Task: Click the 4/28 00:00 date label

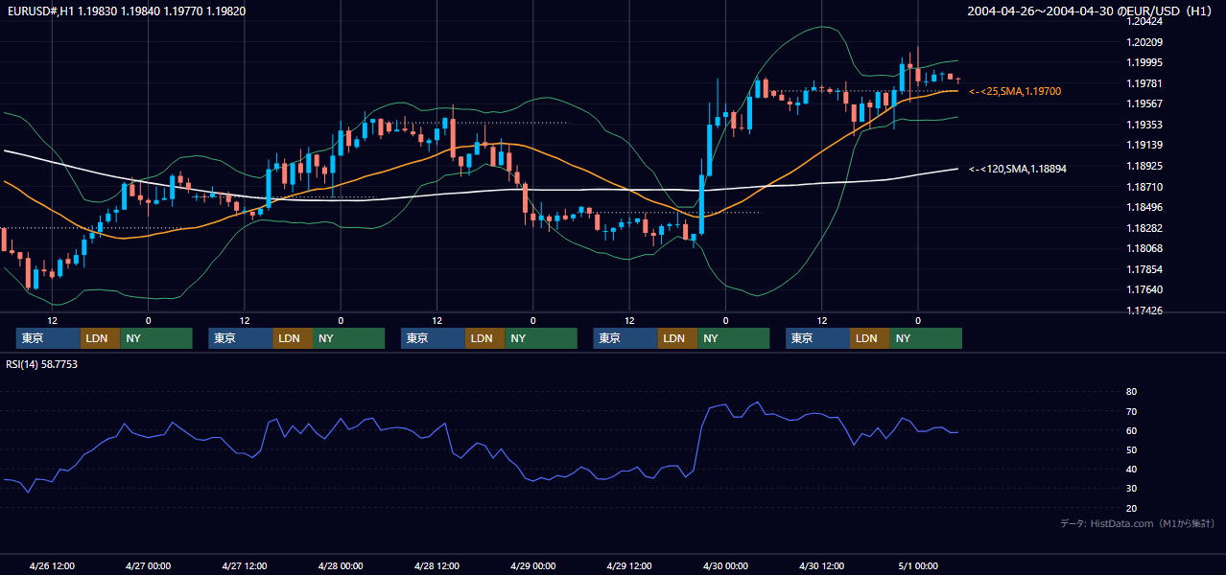Action: 341,565
